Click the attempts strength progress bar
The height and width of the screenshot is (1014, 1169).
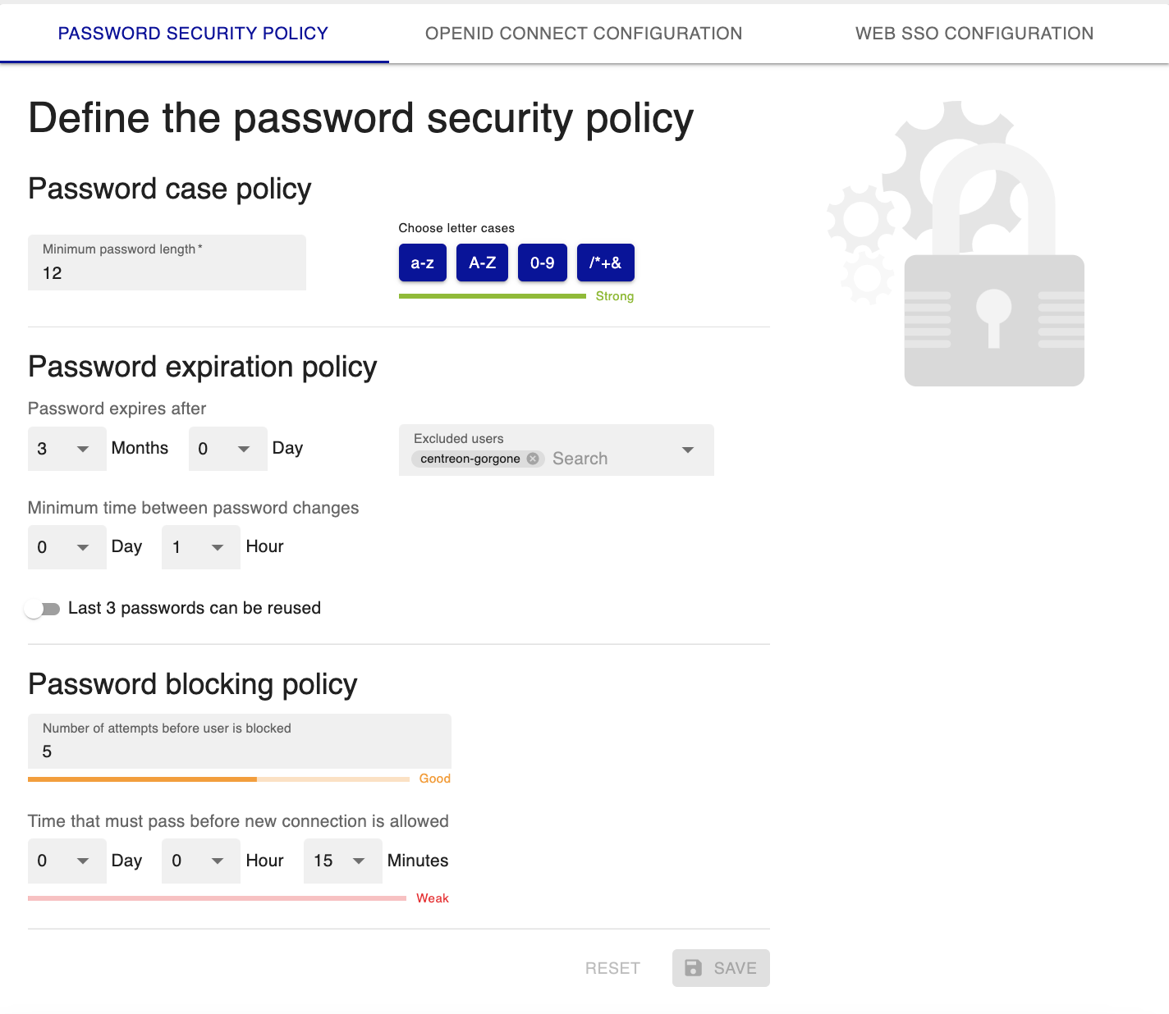tap(219, 779)
